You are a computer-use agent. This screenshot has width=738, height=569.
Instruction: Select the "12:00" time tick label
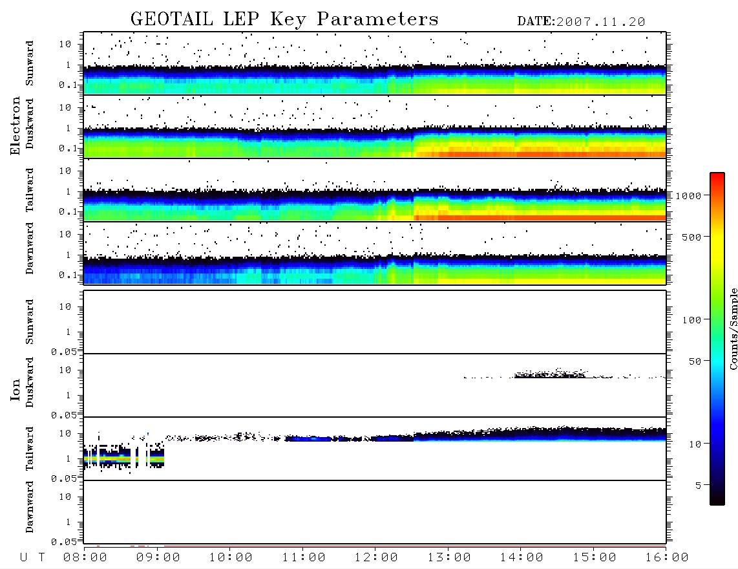(x=376, y=558)
